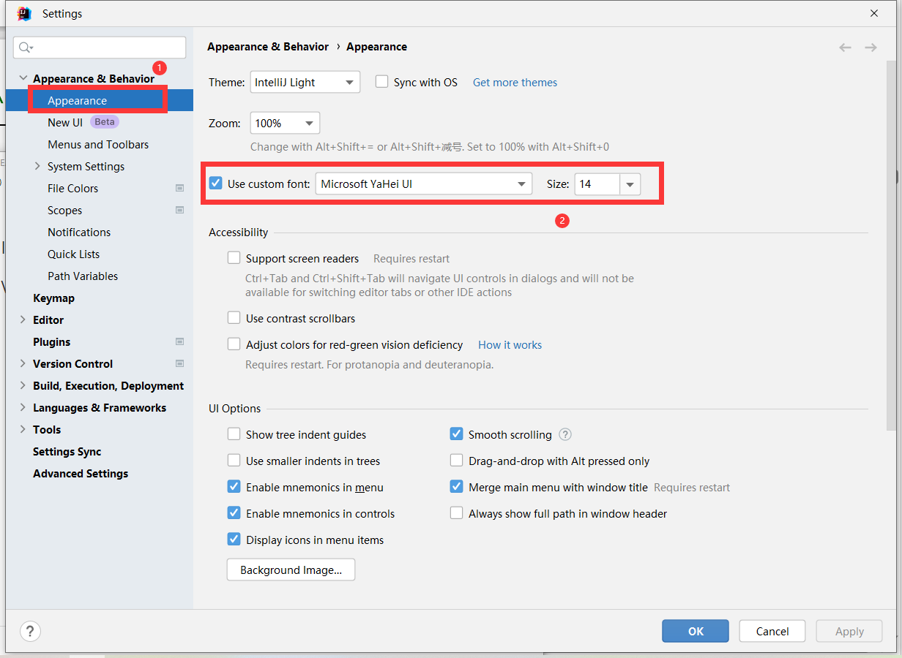Open the font Size dropdown arrow
Image resolution: width=902 pixels, height=658 pixels.
tap(630, 184)
